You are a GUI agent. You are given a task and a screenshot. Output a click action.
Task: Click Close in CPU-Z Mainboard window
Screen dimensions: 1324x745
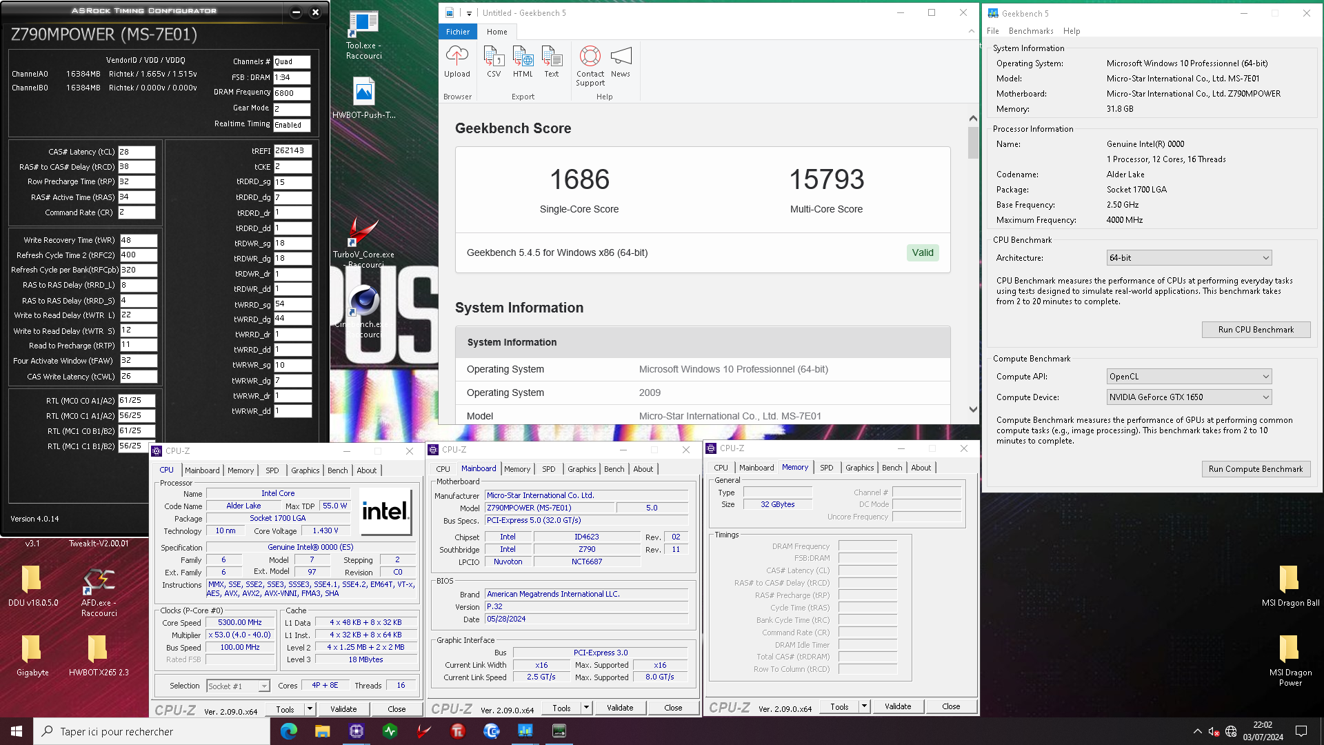[x=673, y=708]
